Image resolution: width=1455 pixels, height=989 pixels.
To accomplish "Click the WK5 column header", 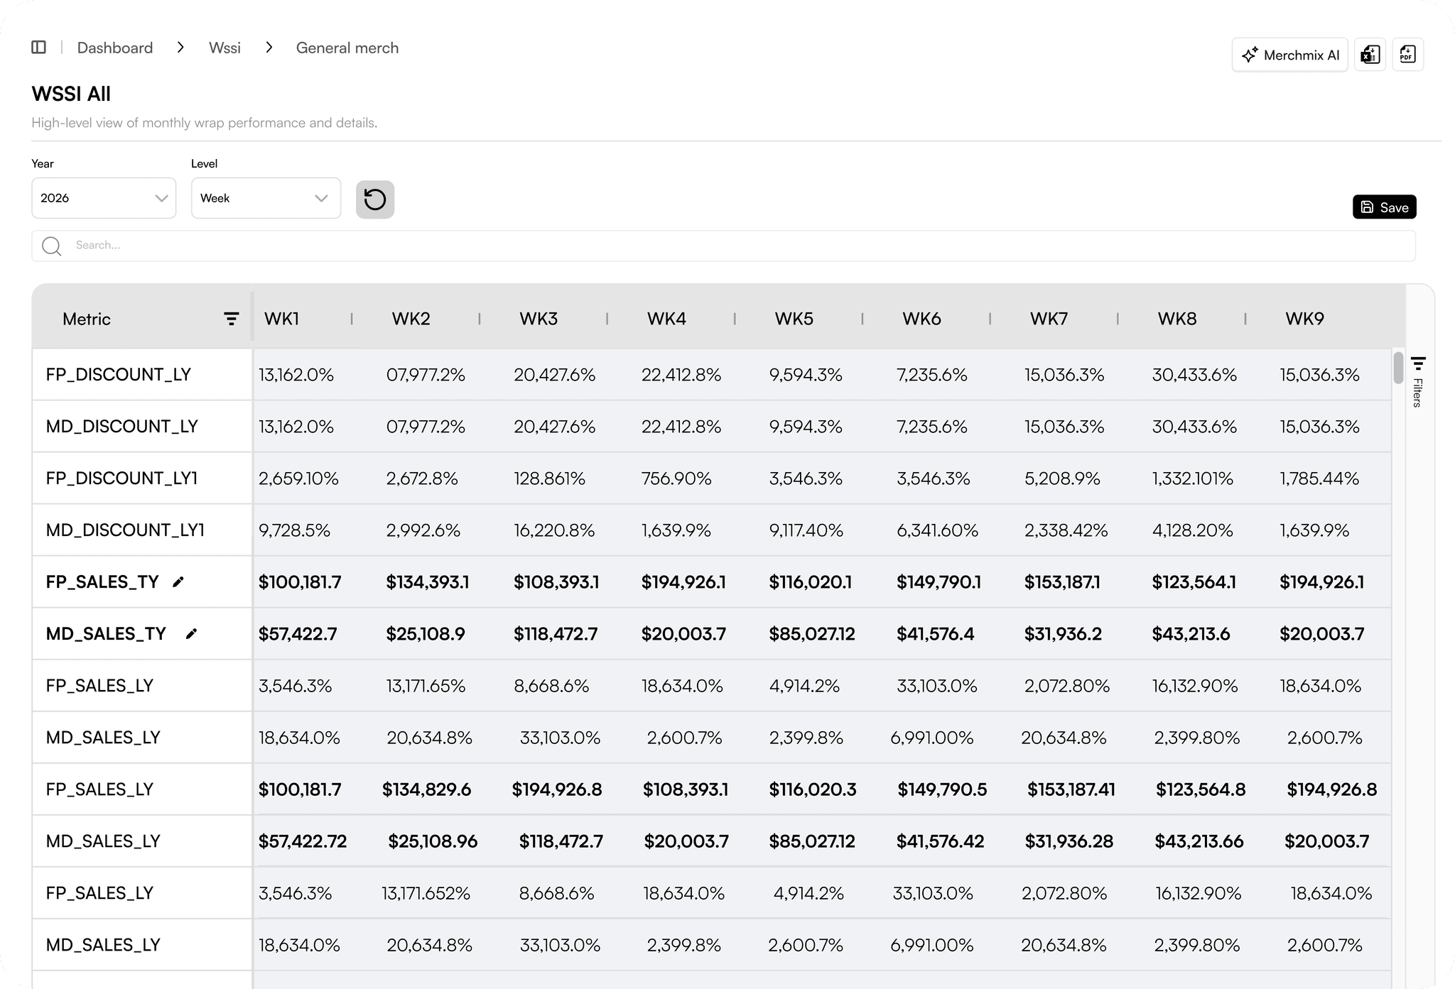I will click(794, 319).
